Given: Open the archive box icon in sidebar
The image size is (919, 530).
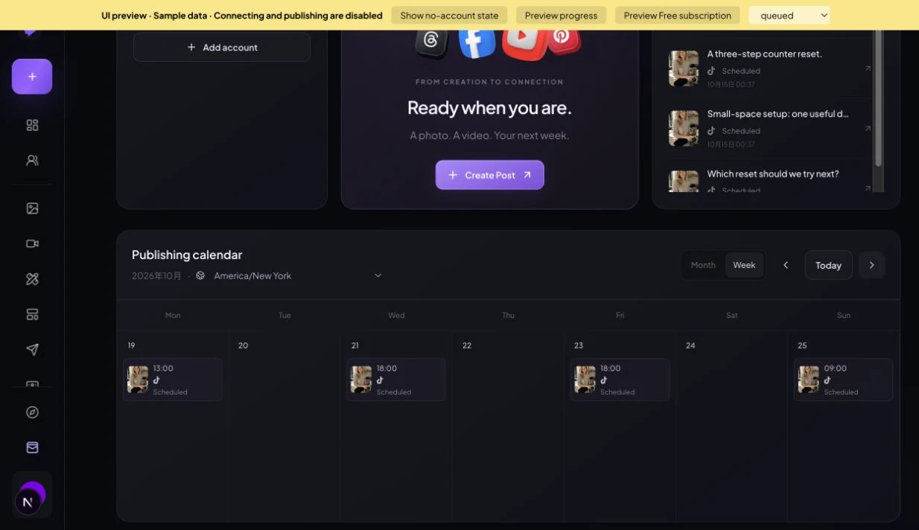Looking at the screenshot, I should [32, 447].
